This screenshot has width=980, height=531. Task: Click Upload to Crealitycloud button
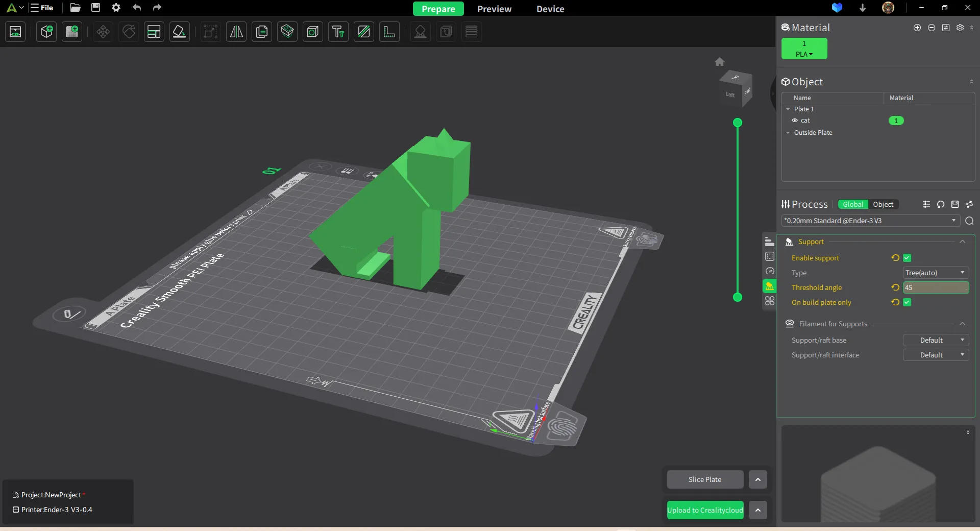click(705, 510)
